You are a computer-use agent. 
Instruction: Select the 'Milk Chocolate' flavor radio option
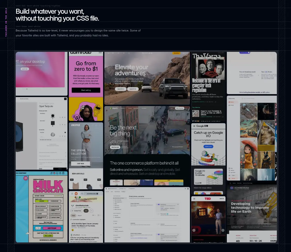click(x=41, y=206)
